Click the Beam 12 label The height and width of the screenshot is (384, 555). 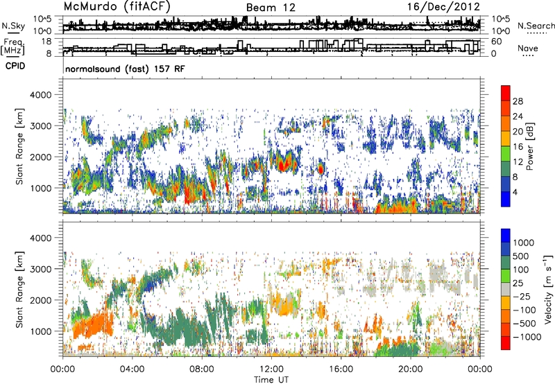coord(271,8)
